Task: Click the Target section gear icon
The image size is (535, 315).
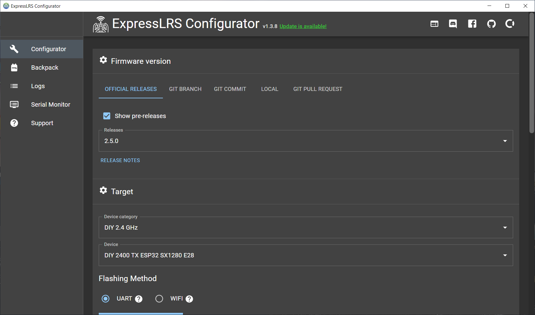Action: pos(103,190)
